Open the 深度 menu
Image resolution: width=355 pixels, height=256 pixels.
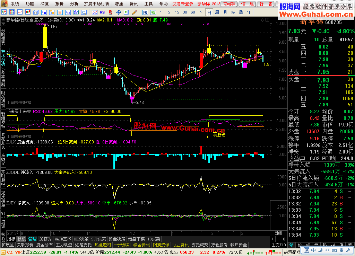coord(45,3)
